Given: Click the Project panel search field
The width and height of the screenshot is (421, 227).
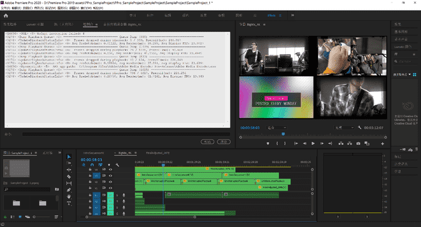Looking at the screenshot, I should pyautogui.click(x=27, y=189).
